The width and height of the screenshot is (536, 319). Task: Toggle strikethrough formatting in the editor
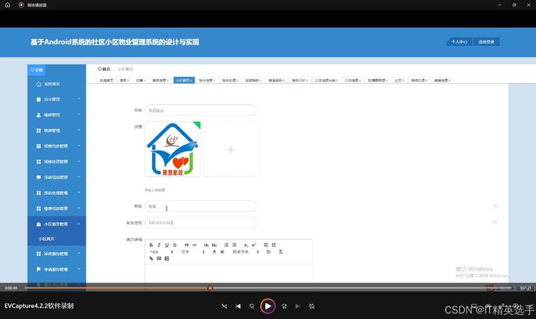point(175,245)
